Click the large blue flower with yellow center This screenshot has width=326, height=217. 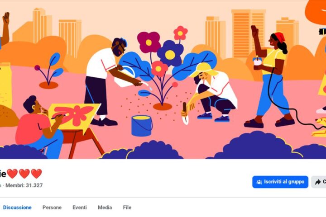[x=170, y=53]
